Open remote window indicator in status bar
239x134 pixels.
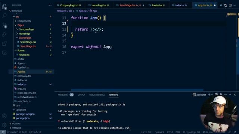[3, 132]
